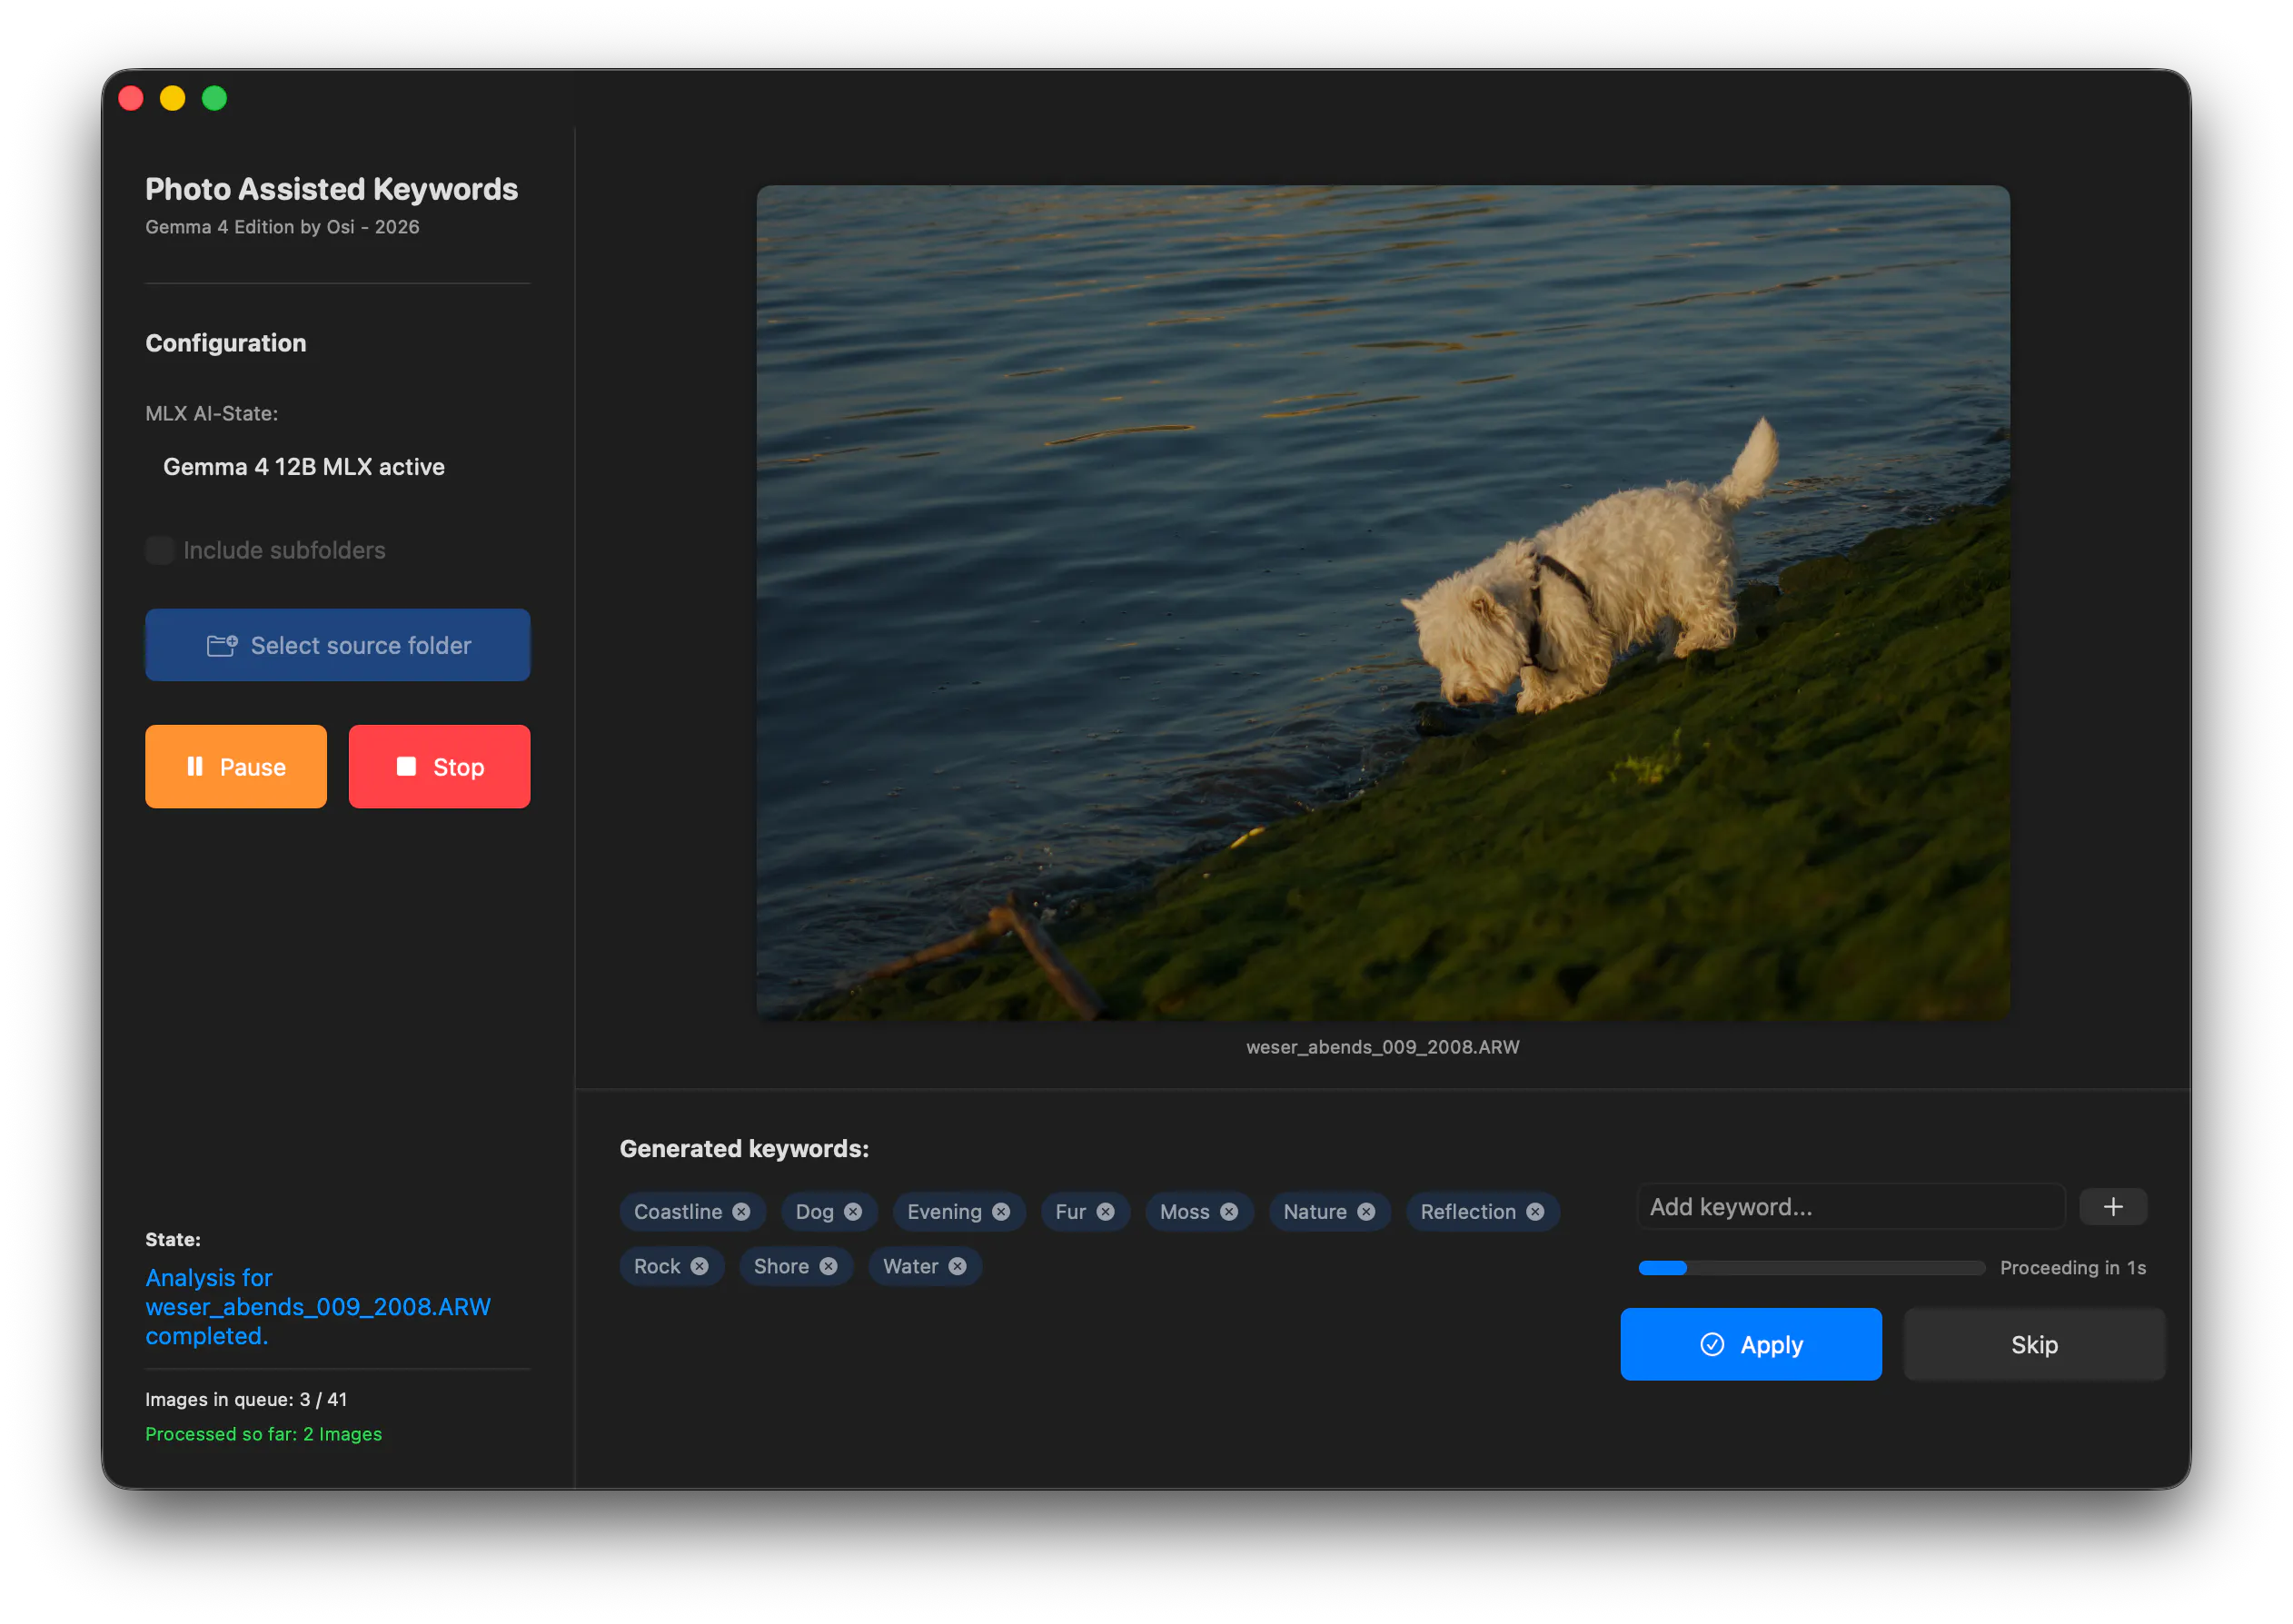2293x1624 pixels.
Task: Remove the Coastline keyword tag
Action: pos(741,1211)
